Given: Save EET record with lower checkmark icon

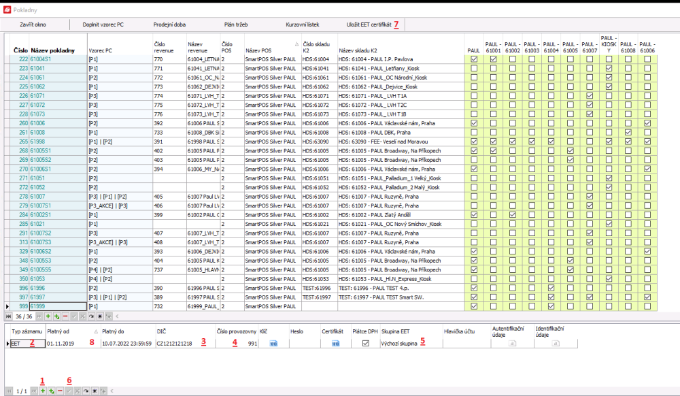Looking at the screenshot, I should click(x=69, y=391).
